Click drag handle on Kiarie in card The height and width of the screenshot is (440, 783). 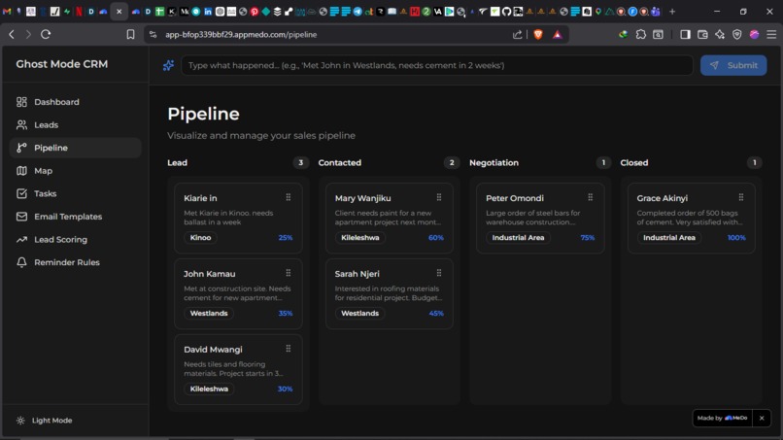point(289,198)
